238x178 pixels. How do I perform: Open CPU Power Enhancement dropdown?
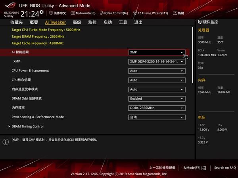157,71
